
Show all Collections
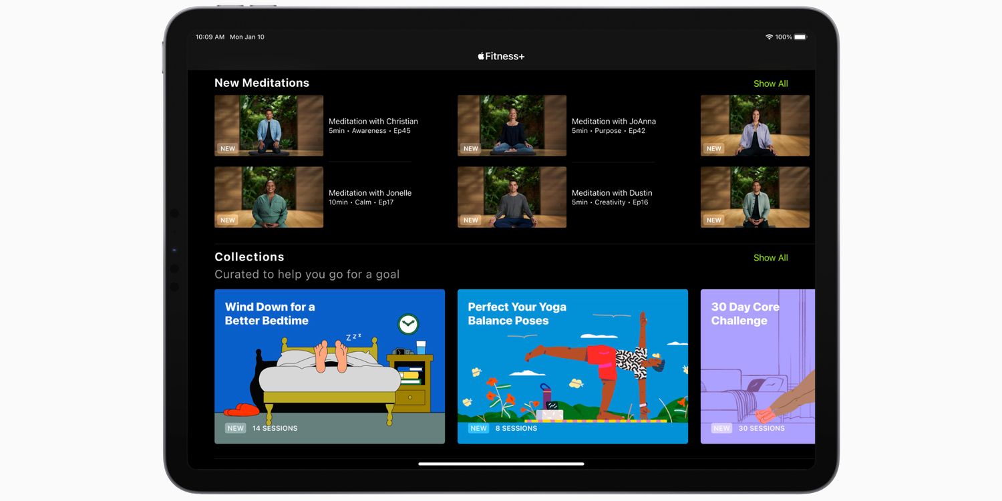pos(770,258)
